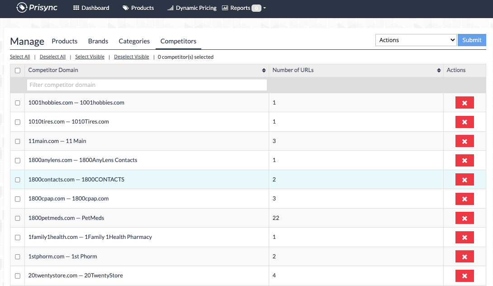
Task: Click the Actions column header
Action: [456, 70]
